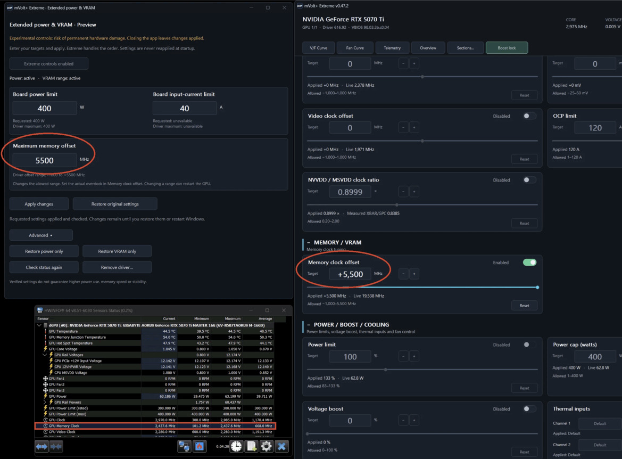The width and height of the screenshot is (622, 459).
Task: Decrease Memory clock offset with minus
Action: click(403, 274)
